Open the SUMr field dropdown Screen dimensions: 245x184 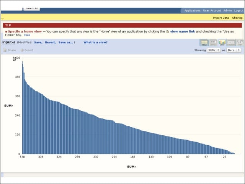pos(214,50)
